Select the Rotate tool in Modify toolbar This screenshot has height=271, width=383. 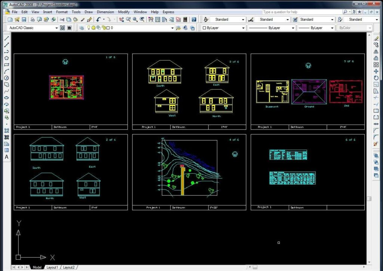(x=376, y=78)
